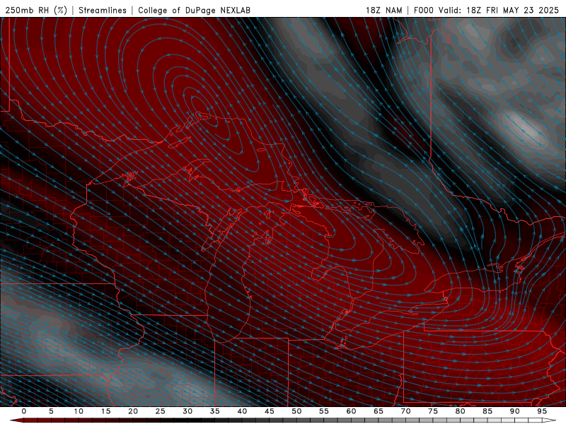Click the colorbar label "25"
566x424 pixels.
tap(161, 411)
